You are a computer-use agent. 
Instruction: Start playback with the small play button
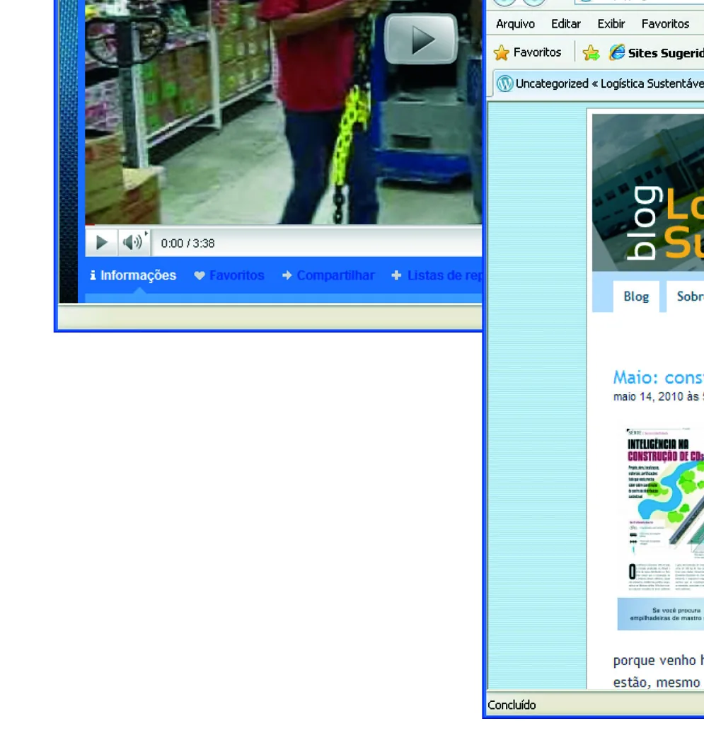(101, 243)
